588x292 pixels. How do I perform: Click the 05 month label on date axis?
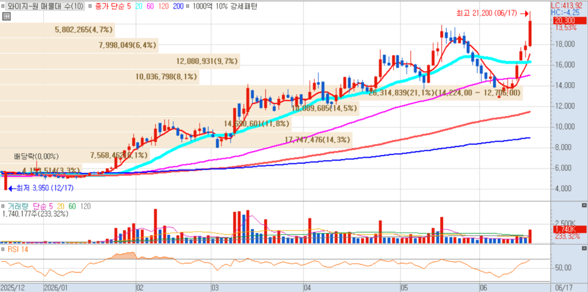(x=404, y=288)
